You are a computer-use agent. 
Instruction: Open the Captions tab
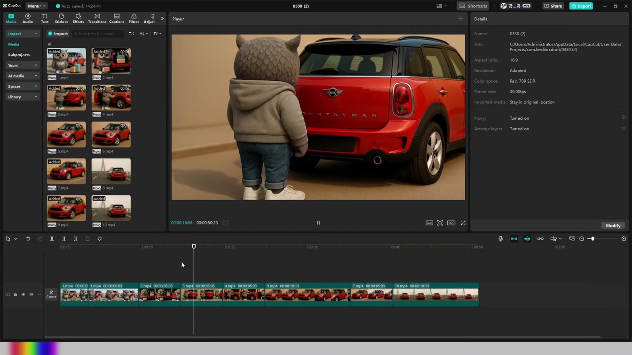[117, 18]
